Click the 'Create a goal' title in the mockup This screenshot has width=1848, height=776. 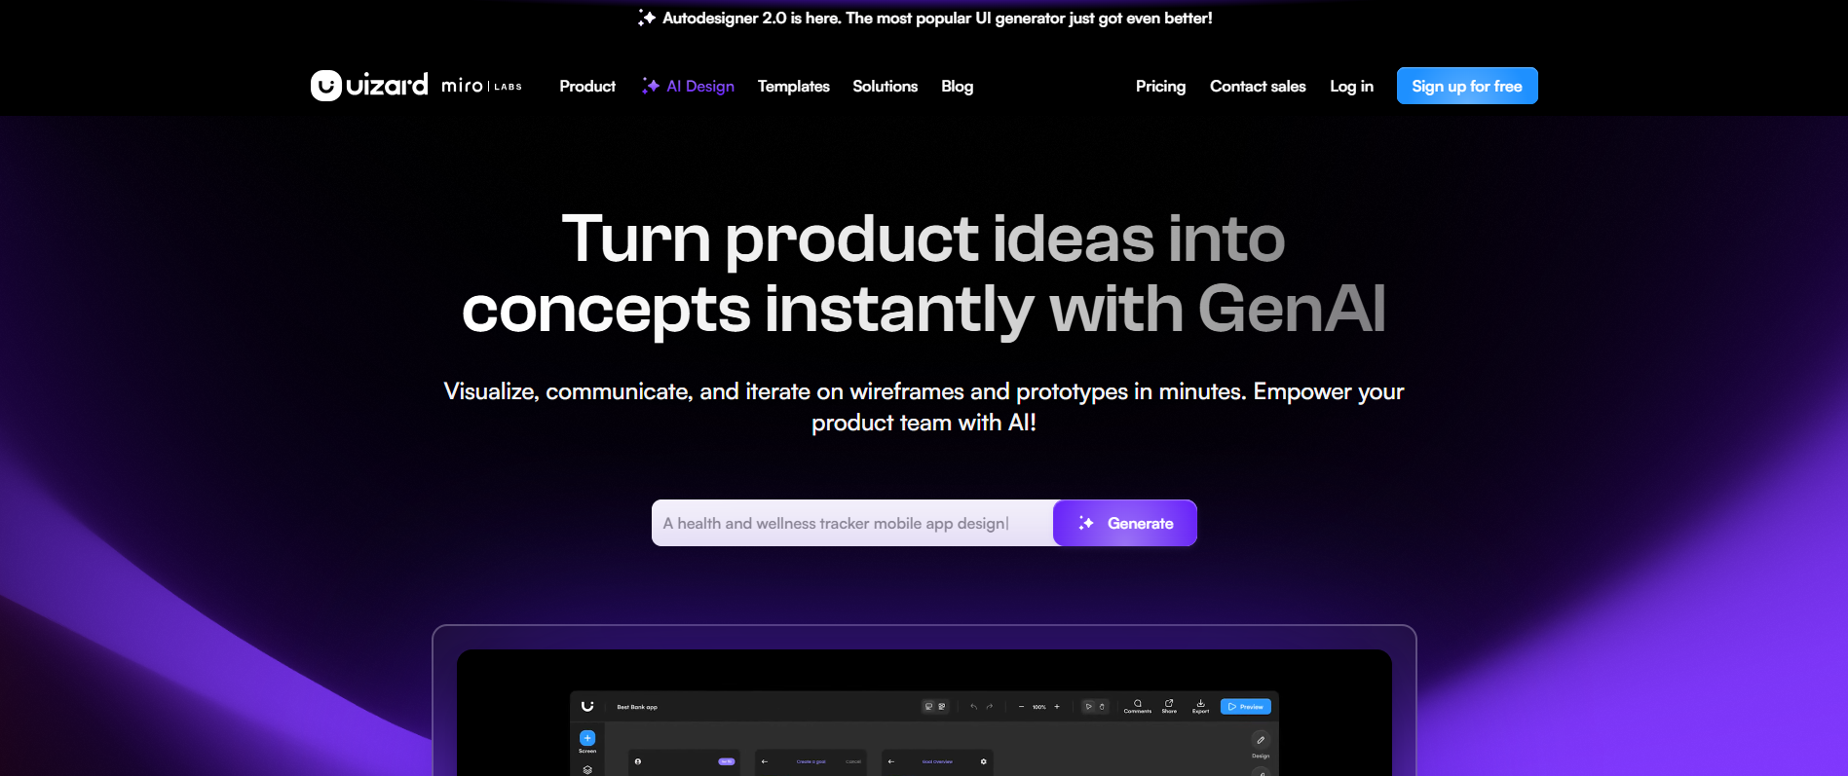pyautogui.click(x=811, y=761)
